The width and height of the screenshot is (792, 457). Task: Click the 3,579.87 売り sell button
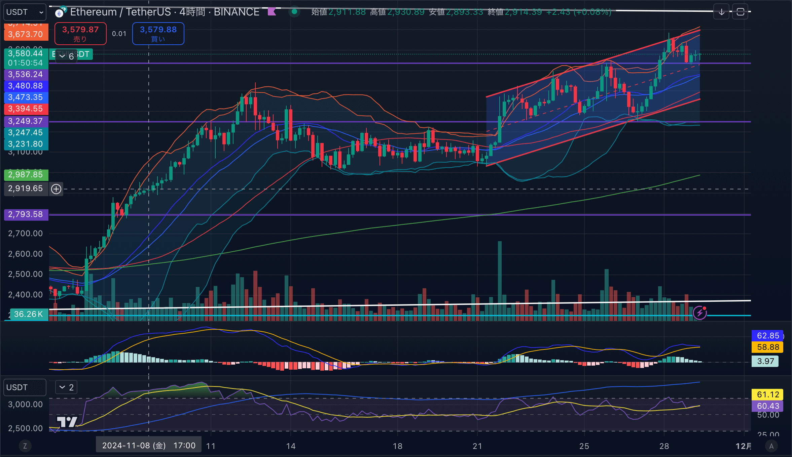[x=80, y=34]
